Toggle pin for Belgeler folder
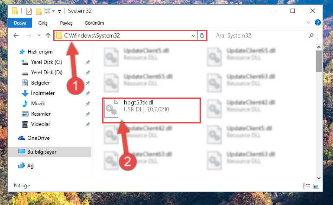The width and height of the screenshot is (333, 205). (x=88, y=83)
